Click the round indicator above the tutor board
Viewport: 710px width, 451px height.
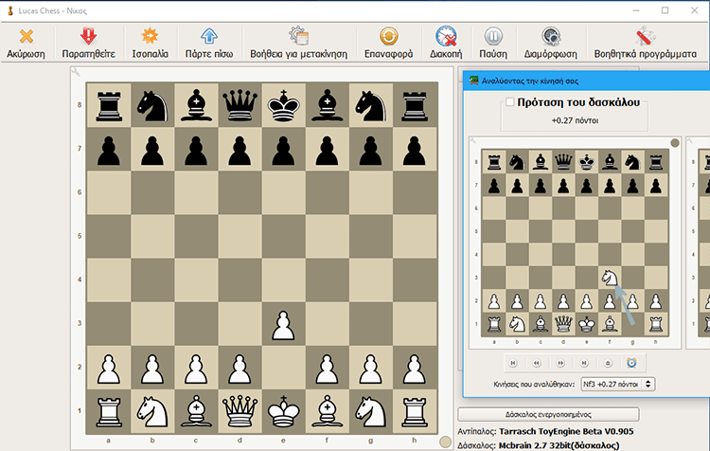coord(675,143)
